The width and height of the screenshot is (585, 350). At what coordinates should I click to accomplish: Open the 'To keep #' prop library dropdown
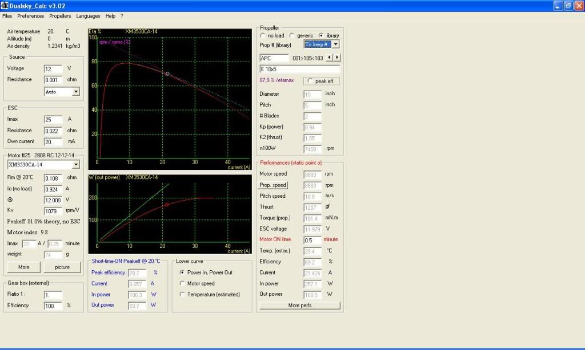[335, 44]
